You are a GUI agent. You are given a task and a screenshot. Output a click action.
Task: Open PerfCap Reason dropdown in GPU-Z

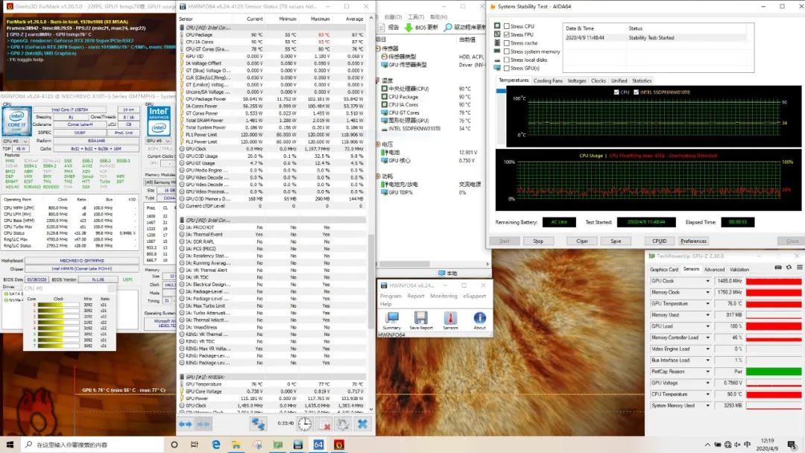point(707,372)
